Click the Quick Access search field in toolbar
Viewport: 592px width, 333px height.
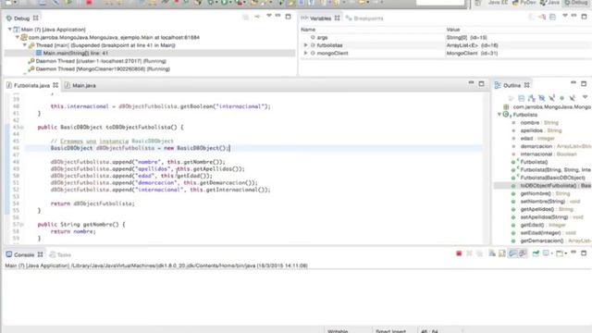point(440,3)
